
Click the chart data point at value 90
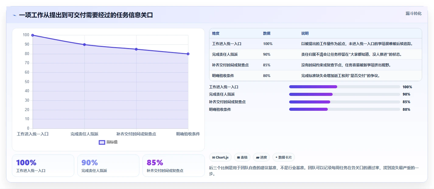84,45
